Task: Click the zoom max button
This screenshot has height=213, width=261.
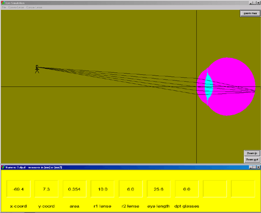Action: [x=250, y=13]
